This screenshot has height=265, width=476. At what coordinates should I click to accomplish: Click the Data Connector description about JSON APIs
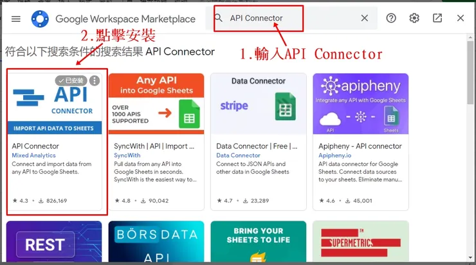(253, 168)
